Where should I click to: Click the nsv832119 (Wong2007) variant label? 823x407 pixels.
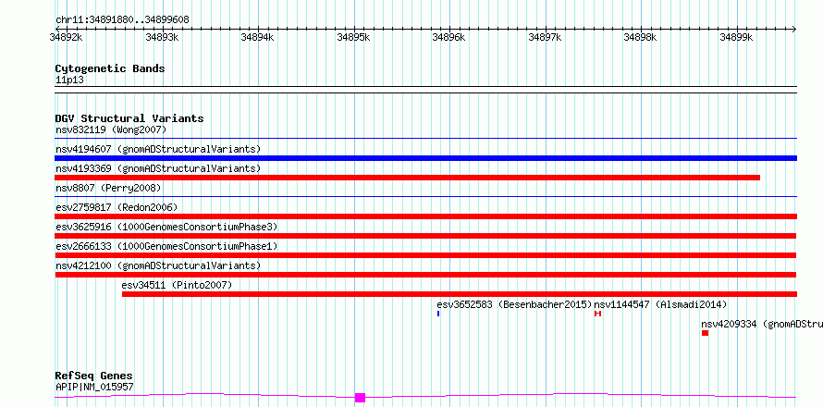(x=111, y=129)
